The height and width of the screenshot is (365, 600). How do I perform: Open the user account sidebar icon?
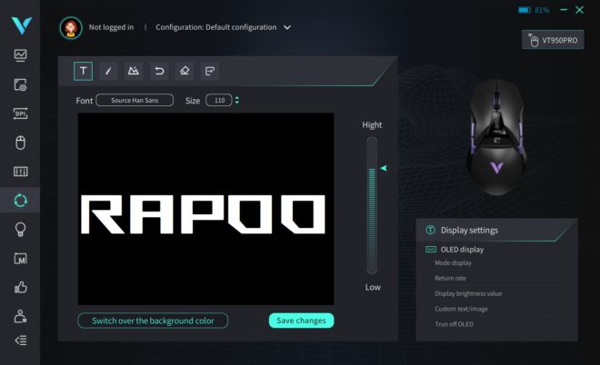coord(21,316)
